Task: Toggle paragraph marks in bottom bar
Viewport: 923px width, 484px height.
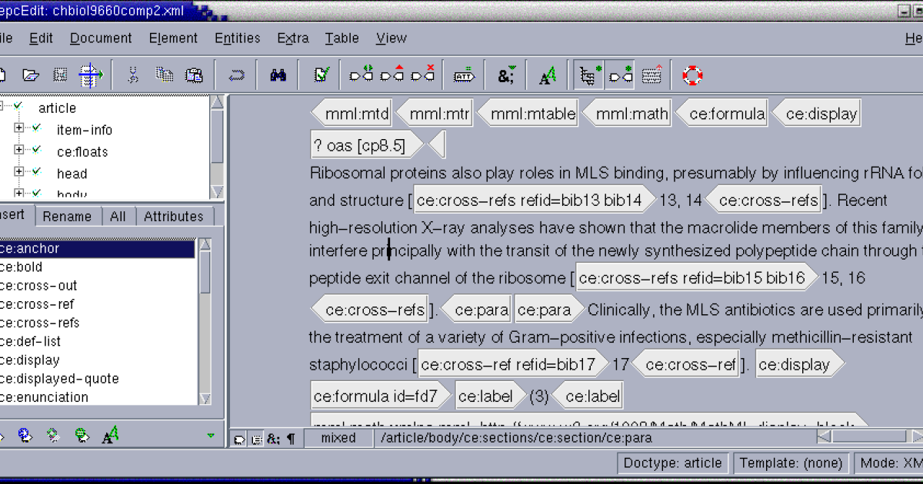Action: (x=291, y=439)
